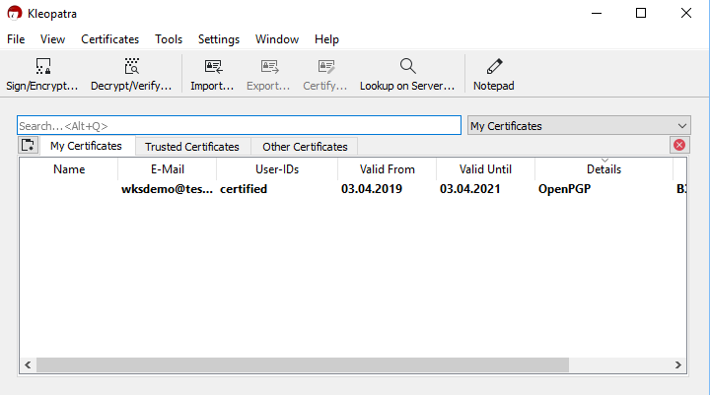Screen dimensions: 710x395
Task: Open the Tools menu
Action: click(169, 39)
